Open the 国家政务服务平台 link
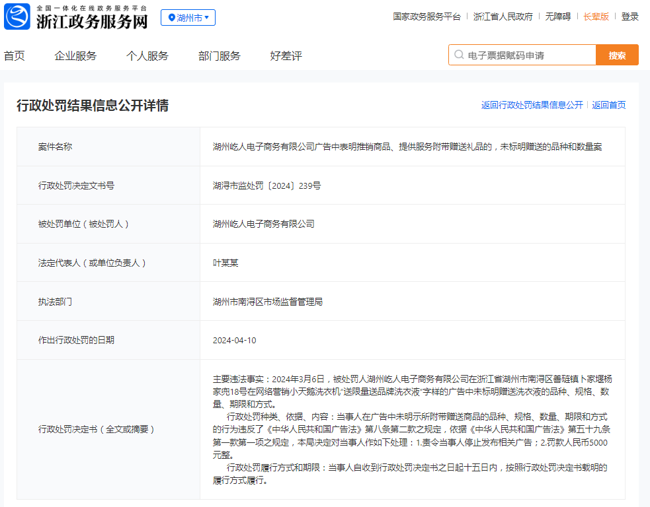Viewport: 650px width, 507px height. (x=427, y=17)
